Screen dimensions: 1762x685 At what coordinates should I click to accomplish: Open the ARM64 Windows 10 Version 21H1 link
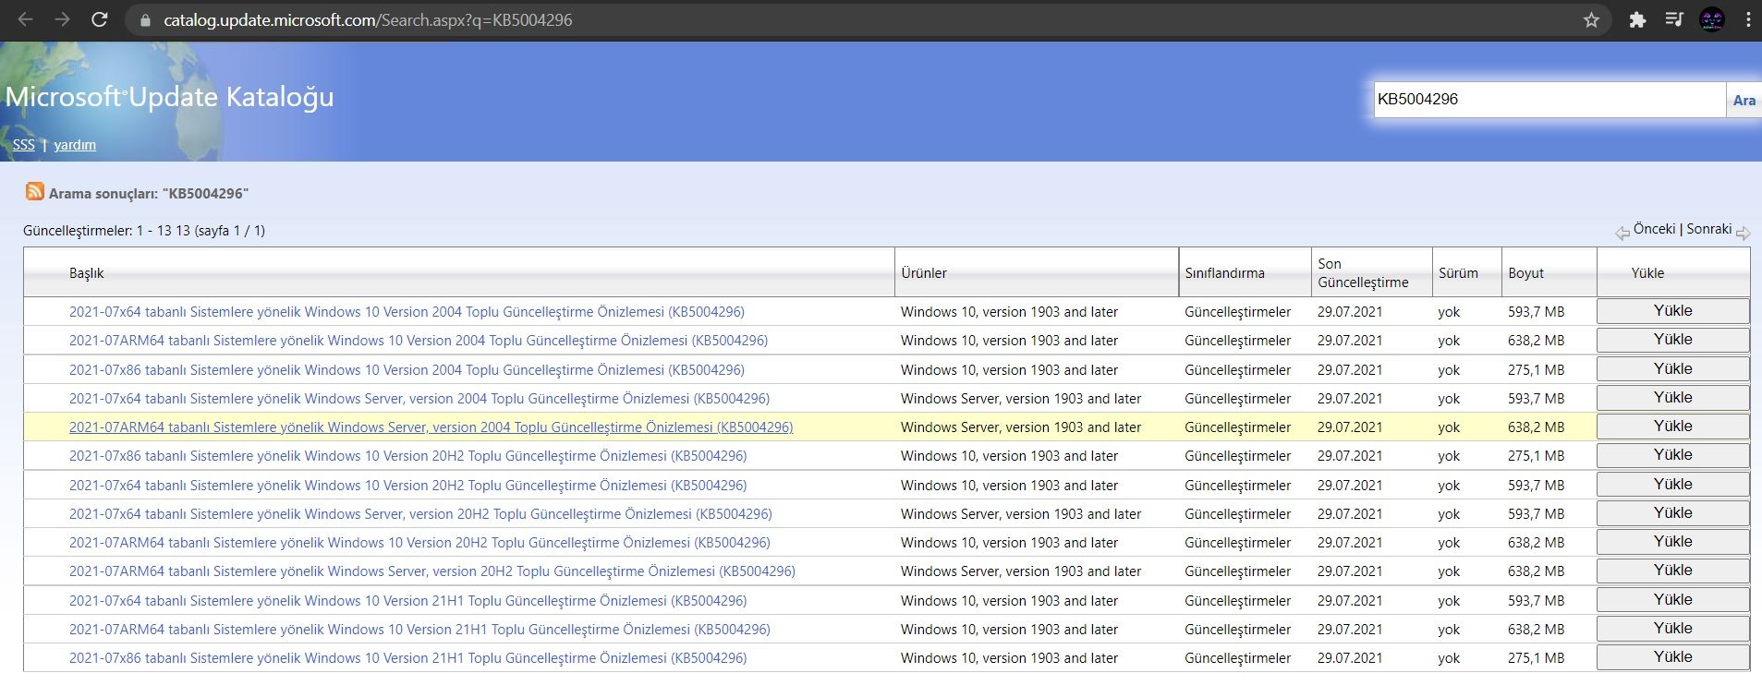coord(419,630)
